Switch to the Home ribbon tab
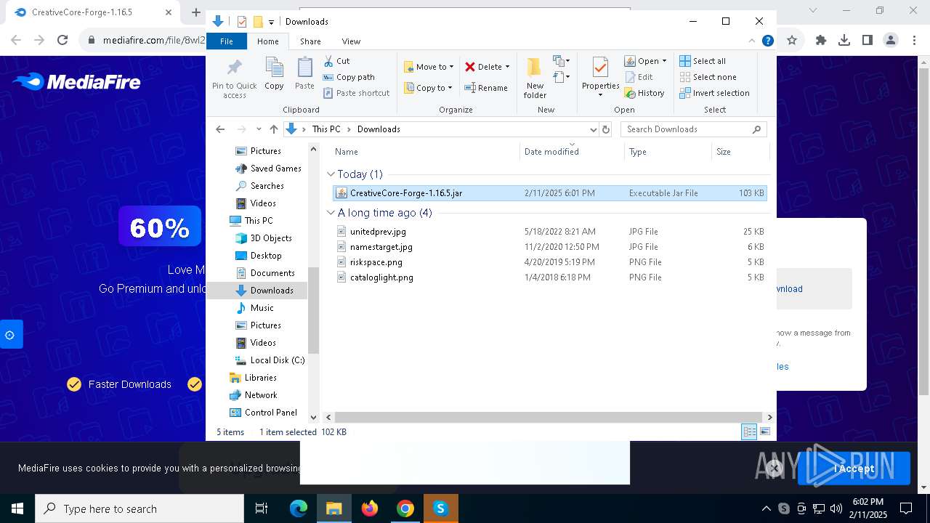Screen dimensions: 930x523 coord(267,41)
